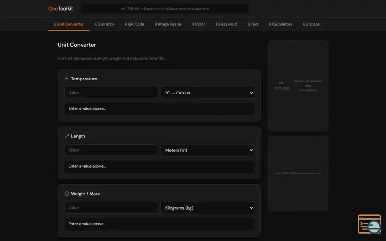Focus the Weight / Mass value input field
This screenshot has width=386, height=241.
click(x=111, y=208)
